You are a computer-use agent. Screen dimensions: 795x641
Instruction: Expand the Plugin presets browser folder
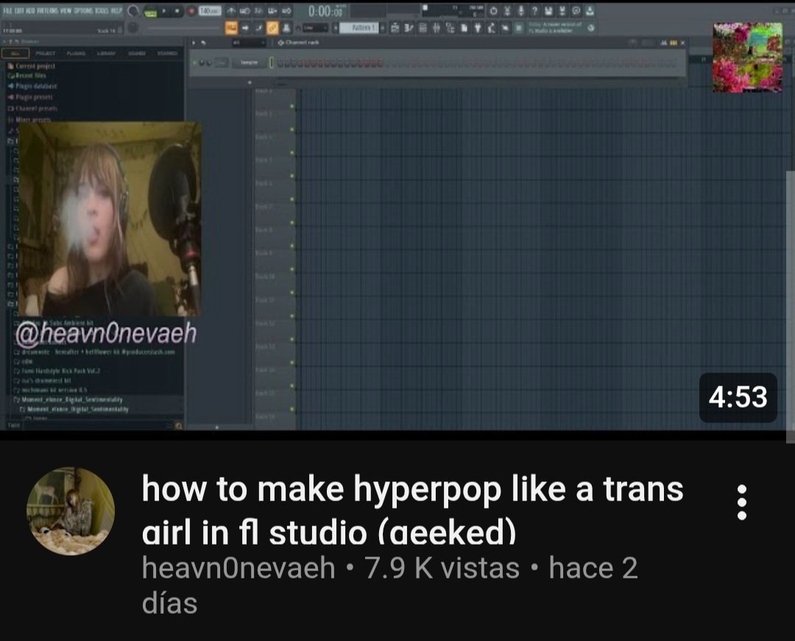[30, 97]
